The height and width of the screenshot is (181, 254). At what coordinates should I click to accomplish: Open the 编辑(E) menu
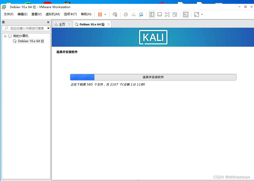tap(22, 14)
